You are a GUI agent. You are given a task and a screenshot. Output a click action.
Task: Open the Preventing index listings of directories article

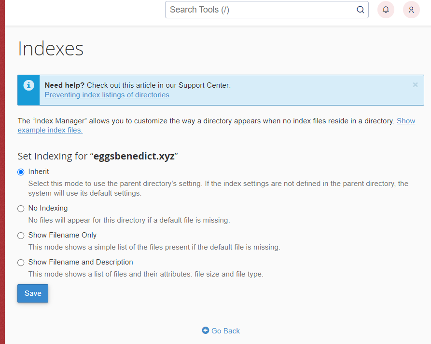pyautogui.click(x=107, y=95)
